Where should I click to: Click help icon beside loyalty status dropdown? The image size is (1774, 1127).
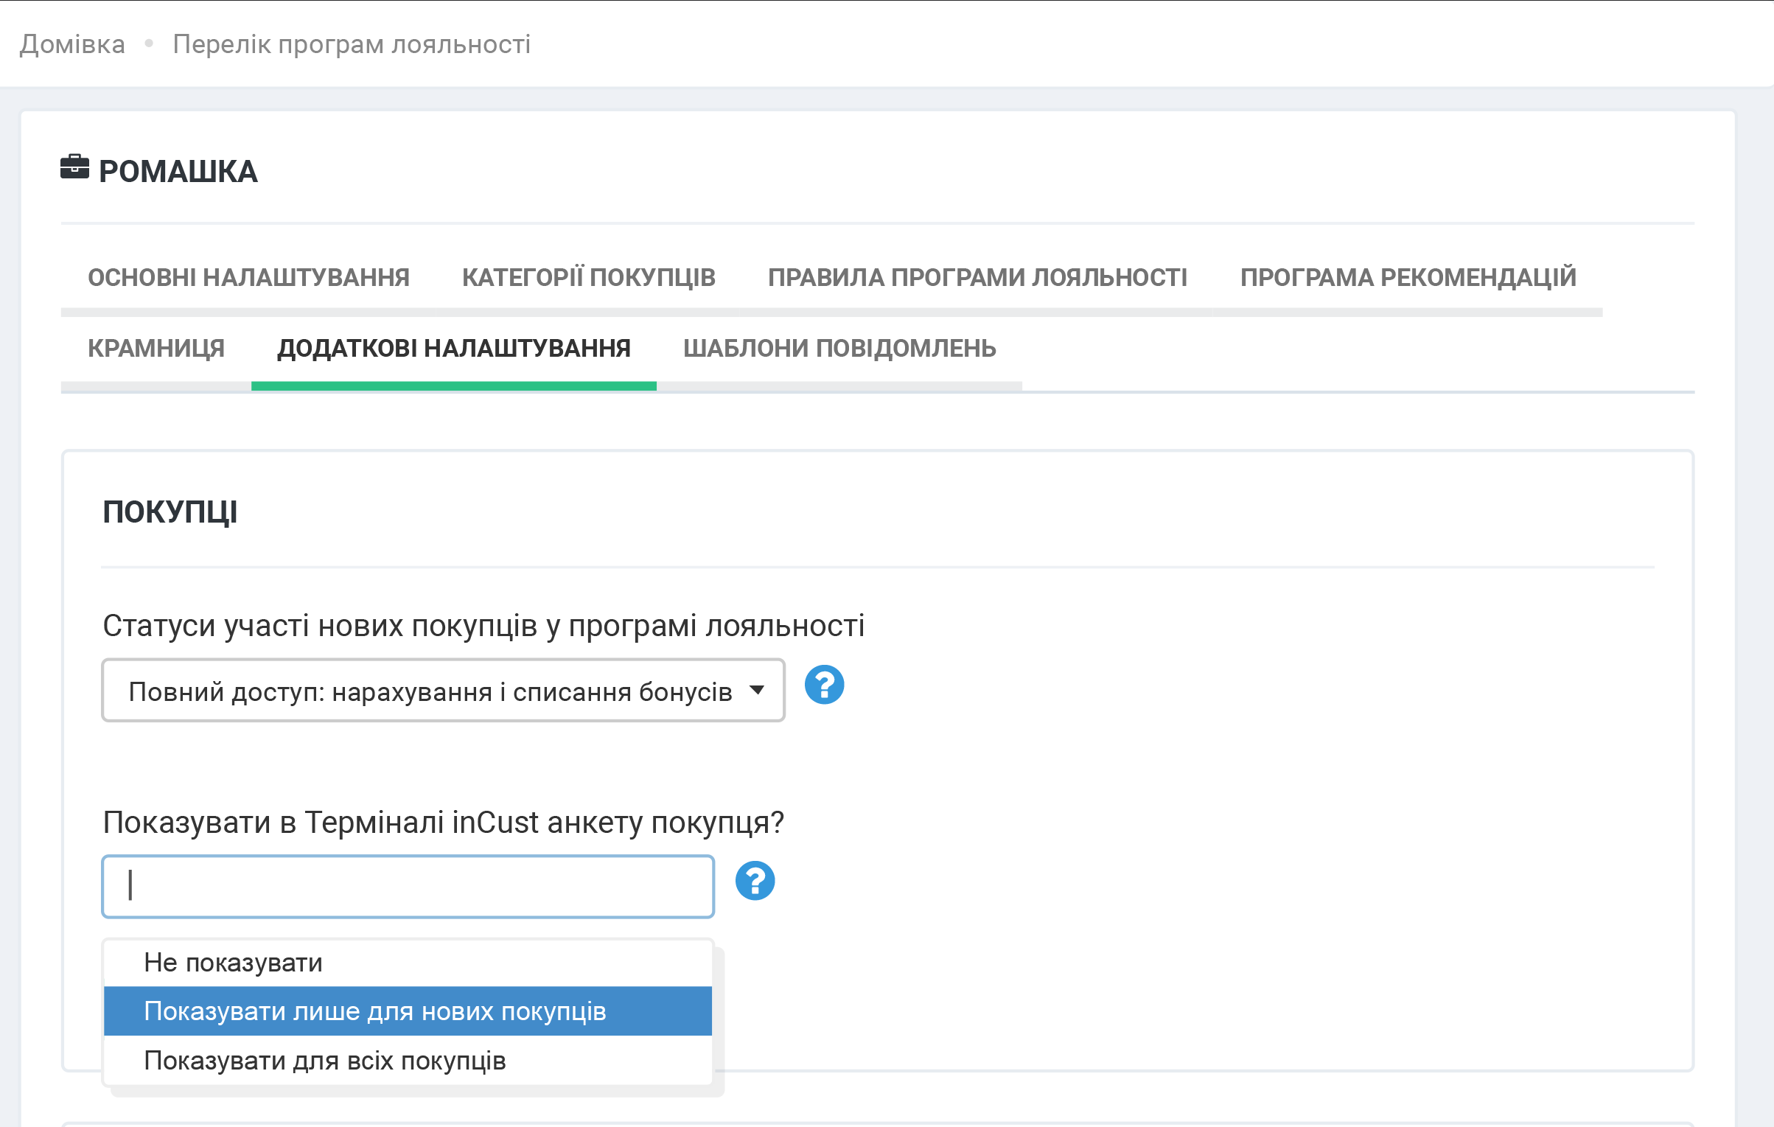[824, 685]
